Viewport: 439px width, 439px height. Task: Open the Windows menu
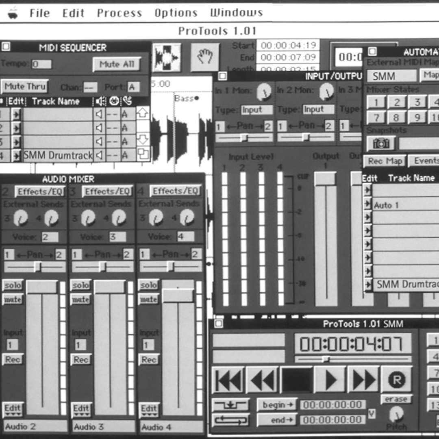237,13
